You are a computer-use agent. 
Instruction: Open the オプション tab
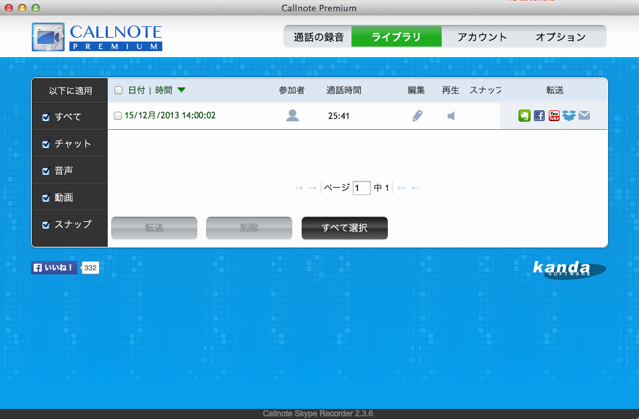point(561,36)
